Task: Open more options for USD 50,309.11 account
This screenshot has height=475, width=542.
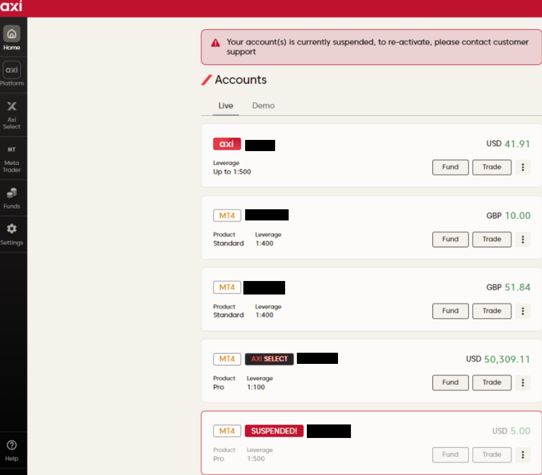Action: coord(523,382)
